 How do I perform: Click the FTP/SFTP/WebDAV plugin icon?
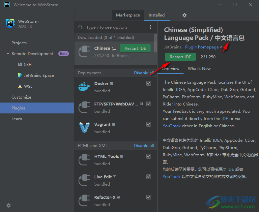pos(84,107)
